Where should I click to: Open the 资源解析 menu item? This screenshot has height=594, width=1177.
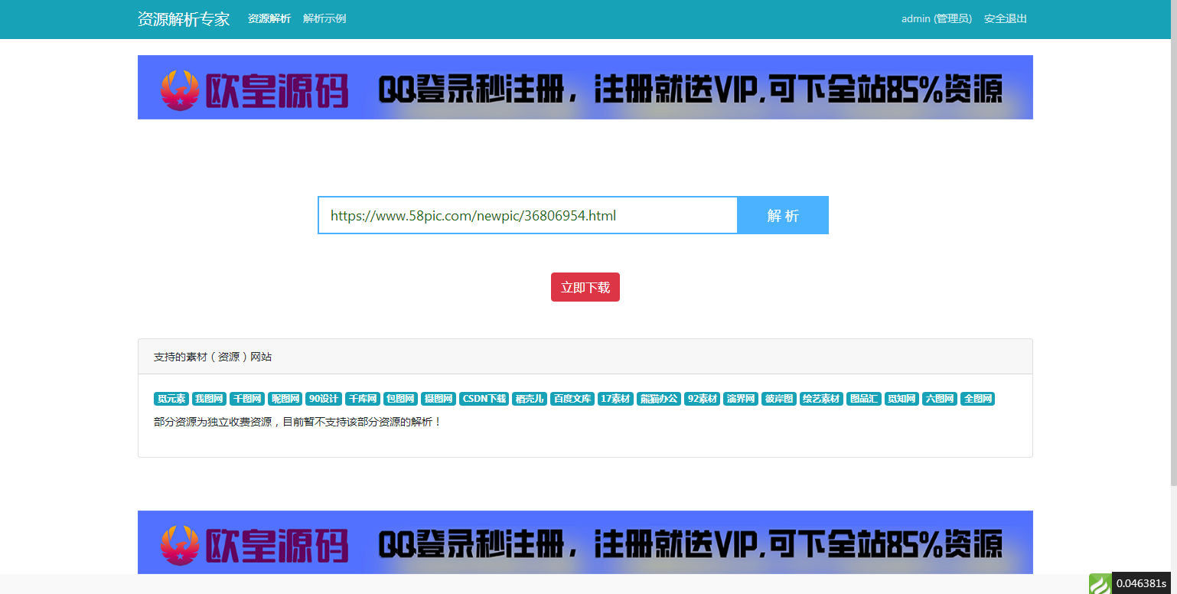pos(269,18)
